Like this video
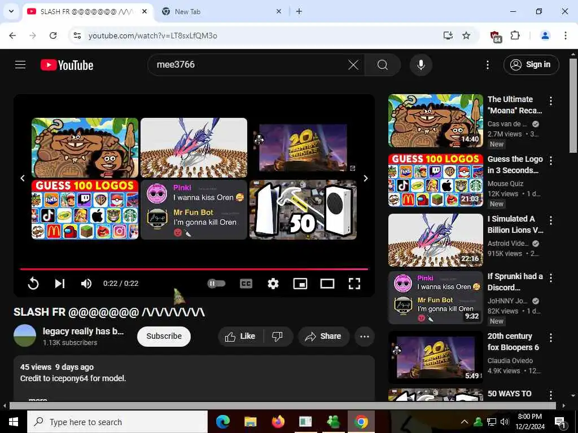The width and height of the screenshot is (578, 433). (240, 336)
